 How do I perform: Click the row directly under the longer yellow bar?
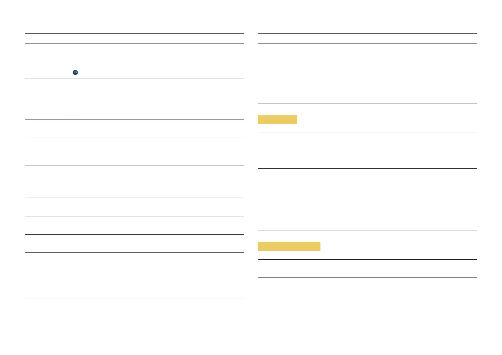point(367,269)
